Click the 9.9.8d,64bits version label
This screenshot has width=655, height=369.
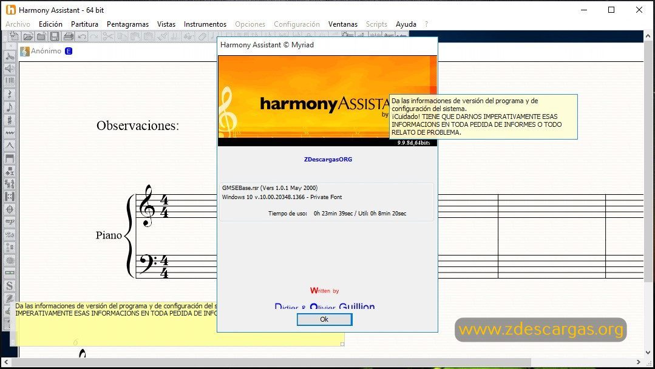pyautogui.click(x=413, y=143)
